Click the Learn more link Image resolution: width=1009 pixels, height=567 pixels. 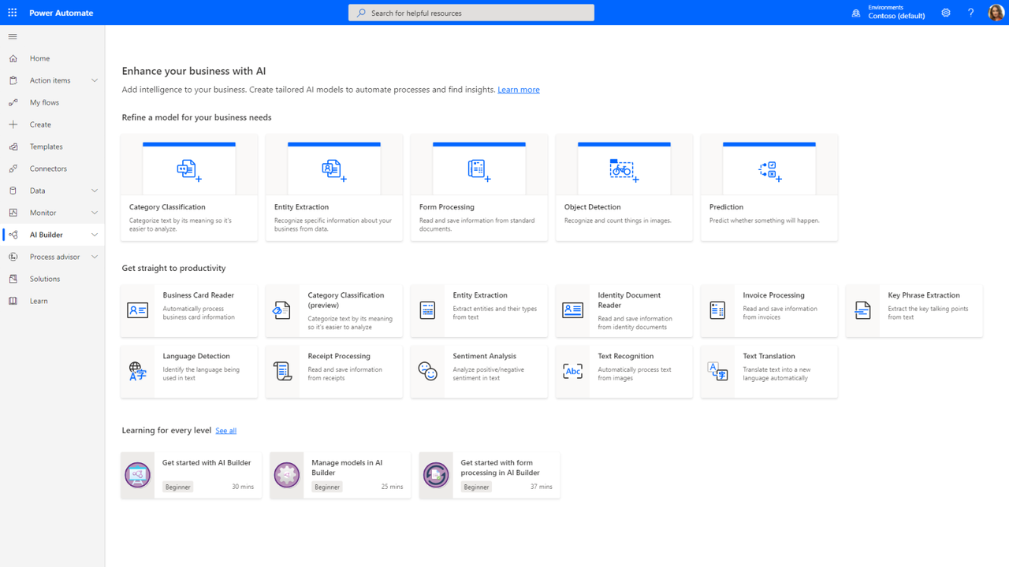pos(518,90)
